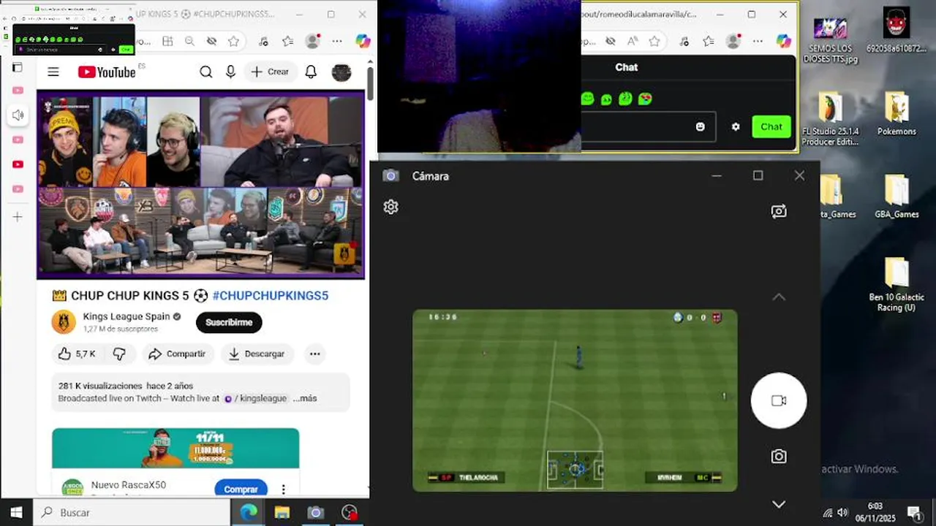Click the YouTube logo

click(107, 72)
